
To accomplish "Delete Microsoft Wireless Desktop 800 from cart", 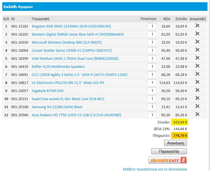I will tap(197, 41).
